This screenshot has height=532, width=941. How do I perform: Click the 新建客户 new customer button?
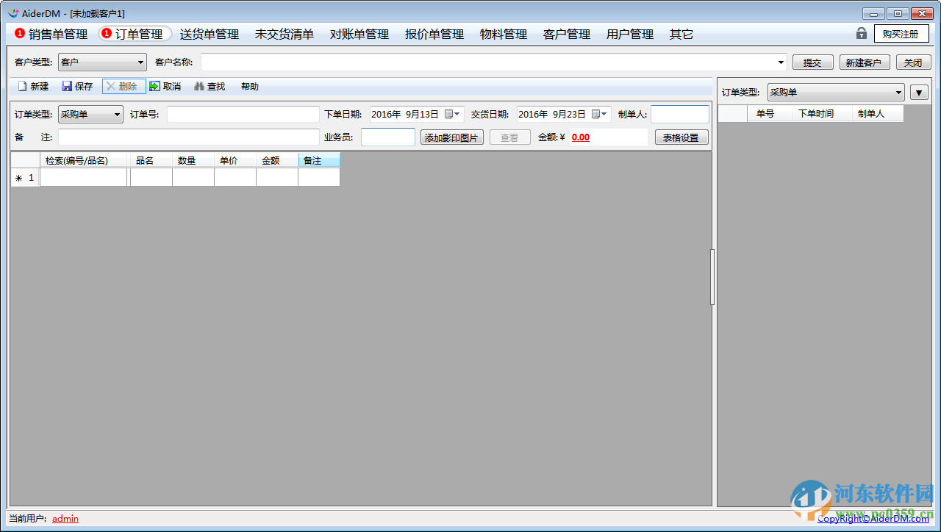(865, 62)
